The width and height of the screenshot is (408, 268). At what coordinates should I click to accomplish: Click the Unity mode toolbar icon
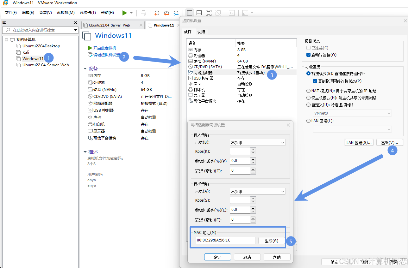(x=218, y=13)
